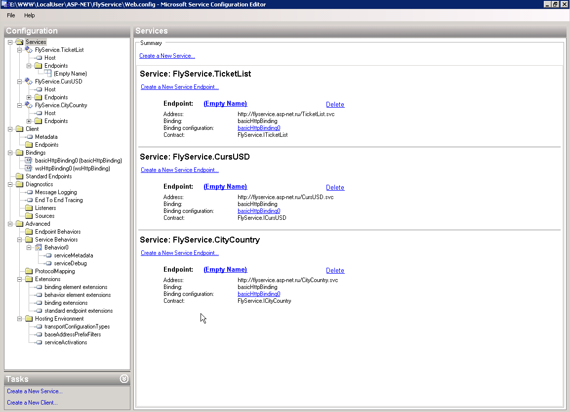
Task: Click the Standard Endpoints folder icon
Action: (20, 176)
